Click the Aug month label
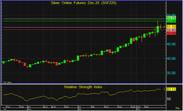 29,109
